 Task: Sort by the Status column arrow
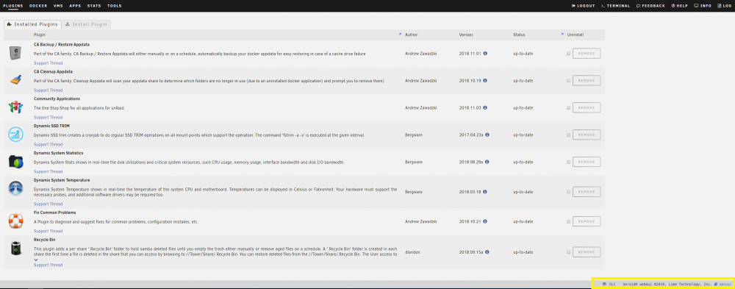562,35
